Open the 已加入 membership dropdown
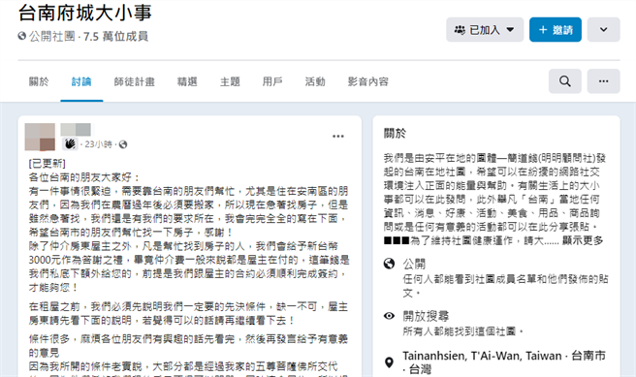The image size is (636, 377). 485,30
